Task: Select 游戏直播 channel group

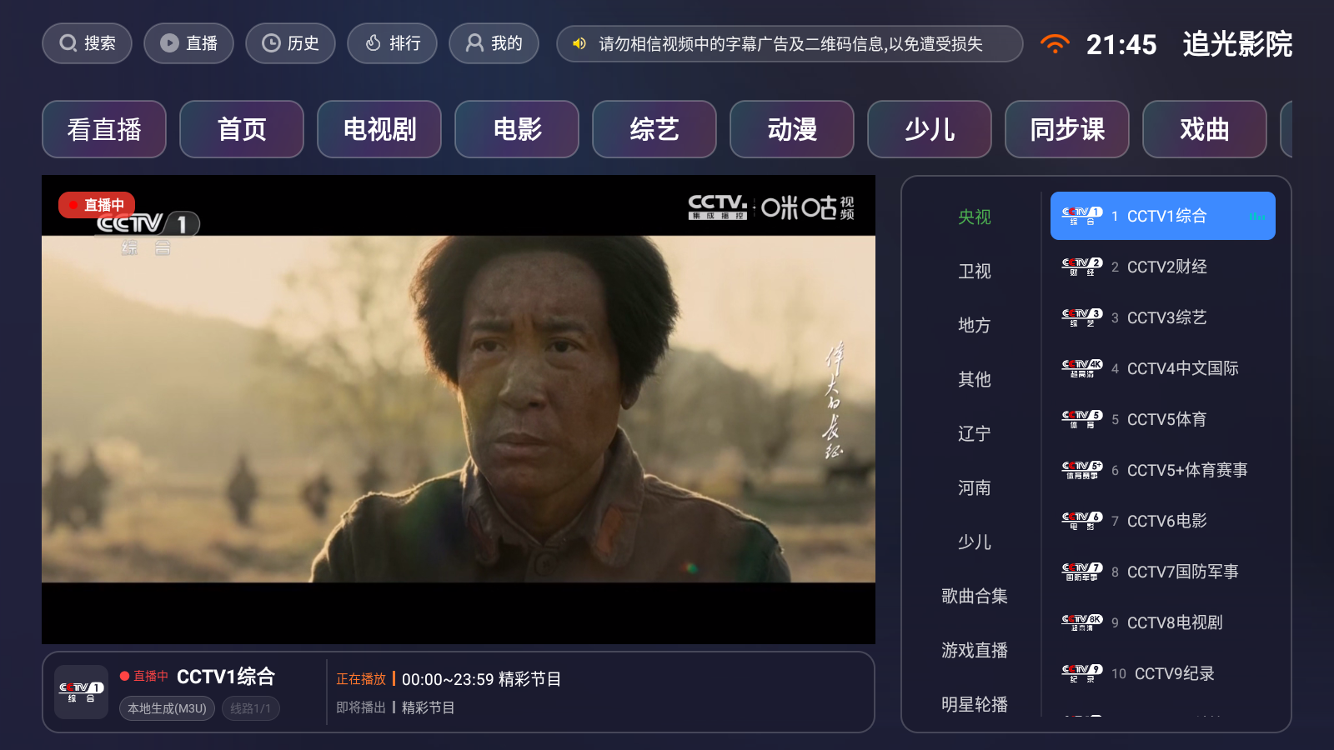Action: [x=974, y=650]
